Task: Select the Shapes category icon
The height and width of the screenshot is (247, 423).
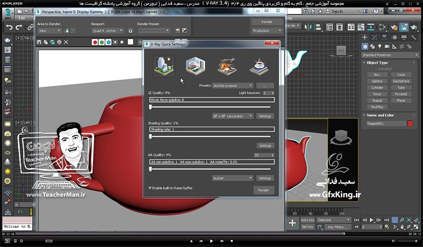Action: (372, 47)
